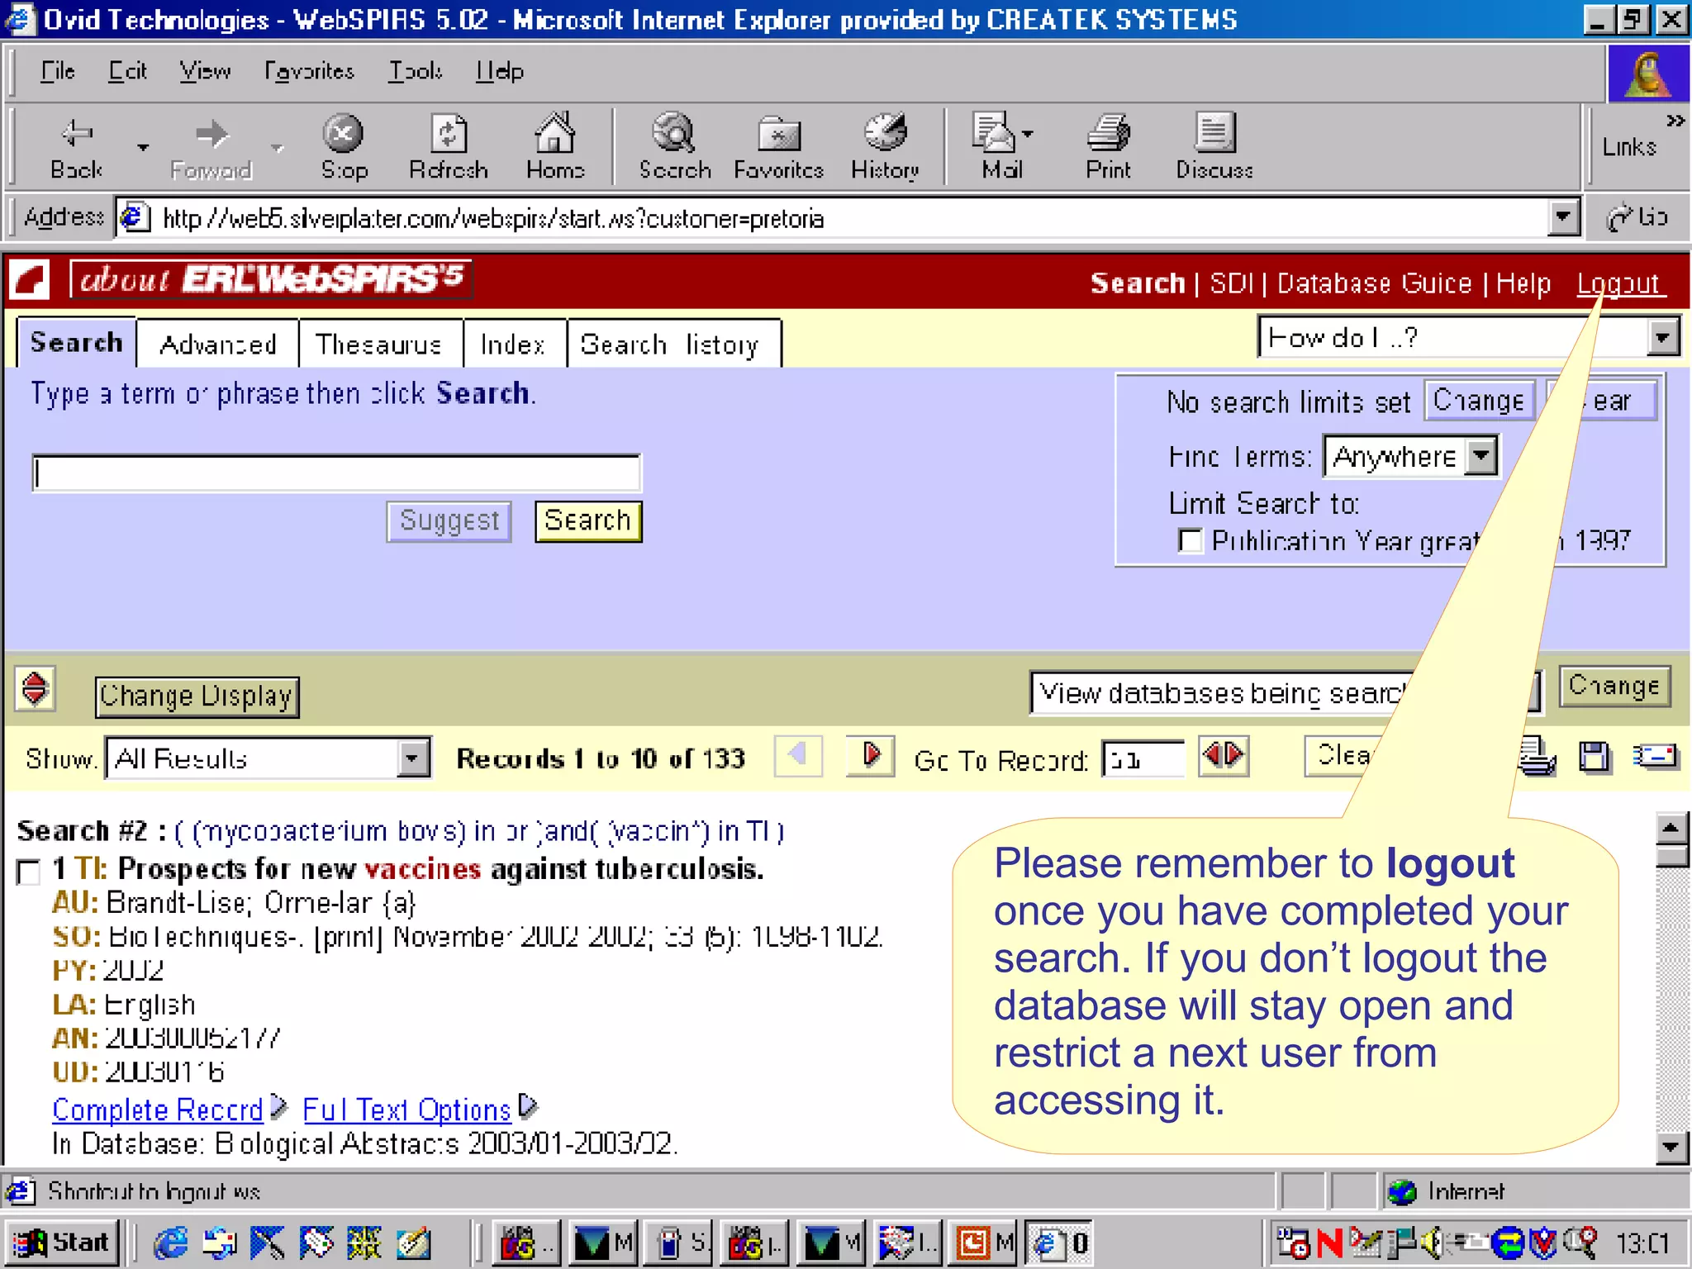Screen dimensions: 1692x1269
Task: Expand the Show All Results dropdown
Action: (x=412, y=758)
